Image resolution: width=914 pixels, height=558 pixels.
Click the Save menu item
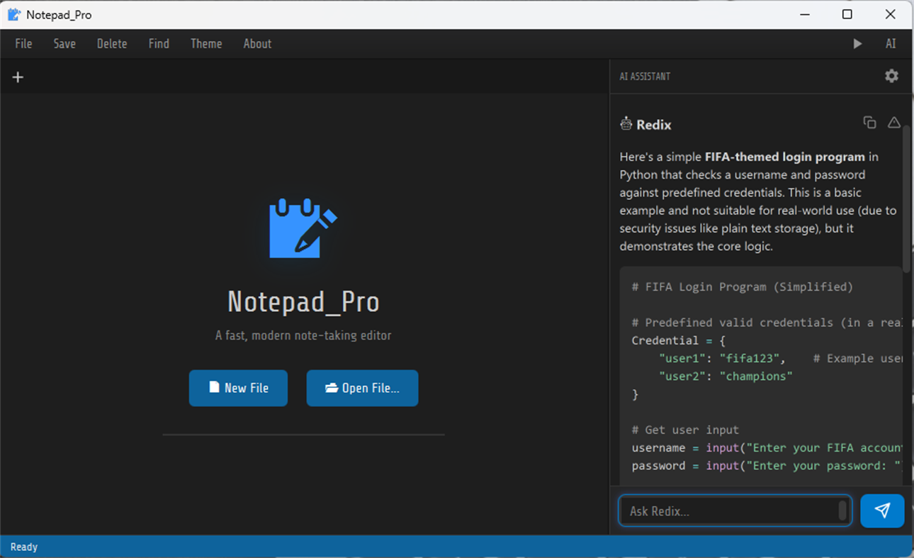pos(64,44)
